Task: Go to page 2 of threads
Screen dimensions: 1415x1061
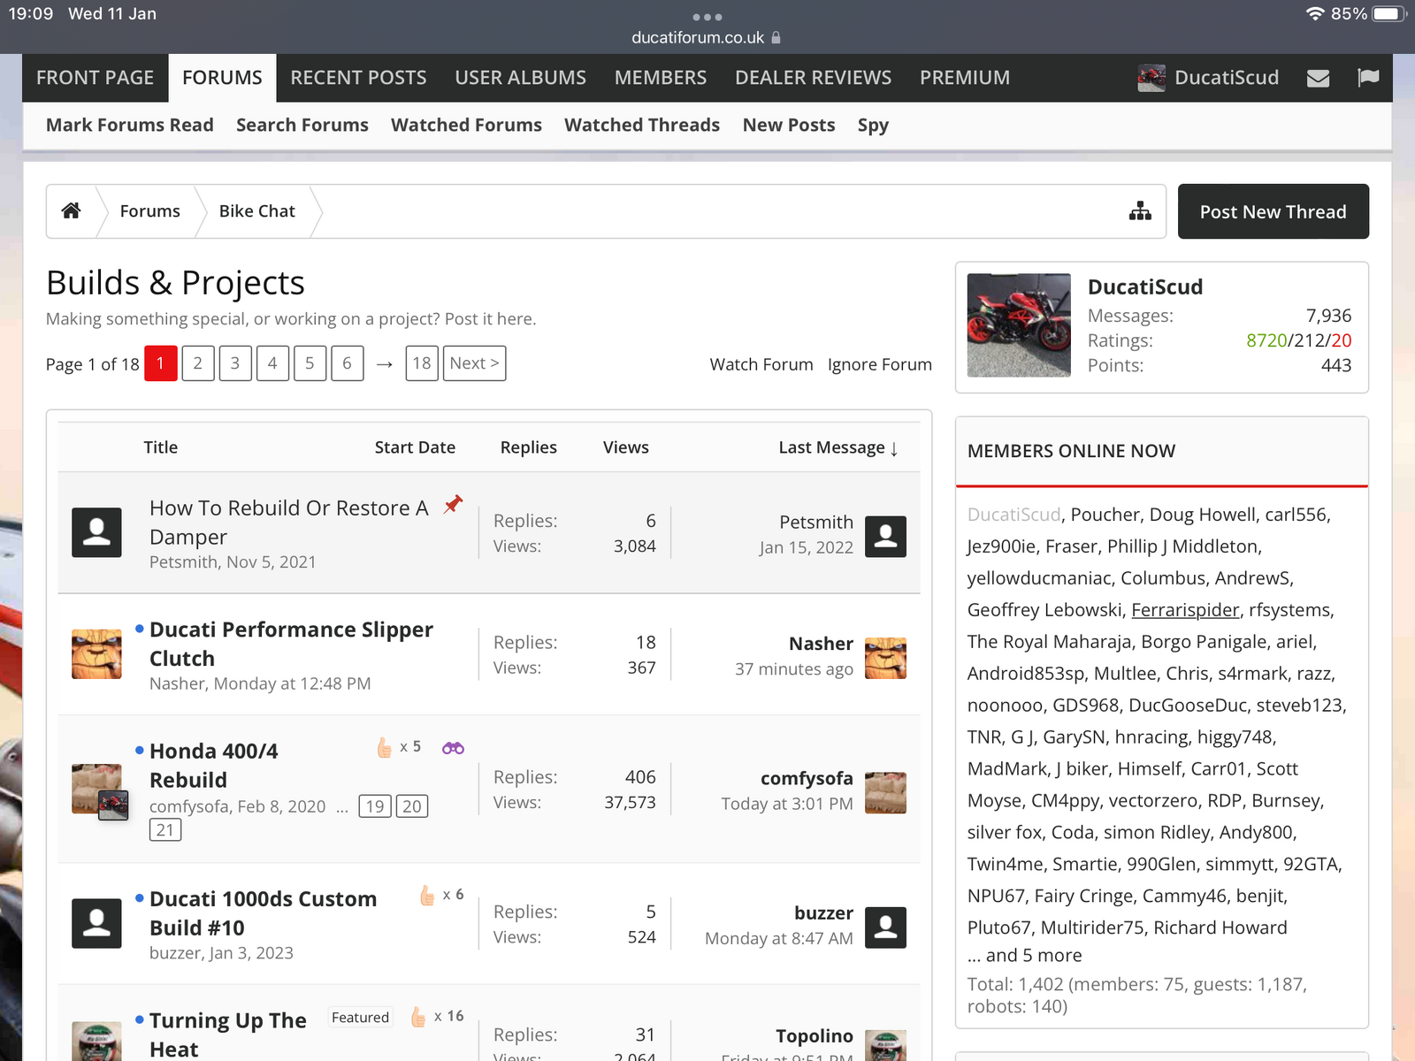Action: (x=198, y=363)
